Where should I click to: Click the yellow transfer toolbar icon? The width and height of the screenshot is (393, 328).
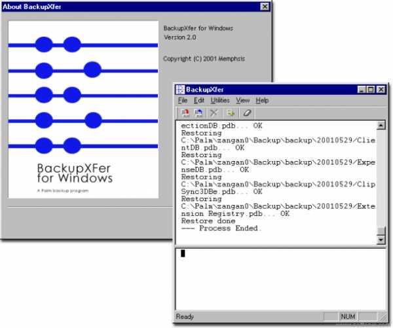[x=231, y=113]
